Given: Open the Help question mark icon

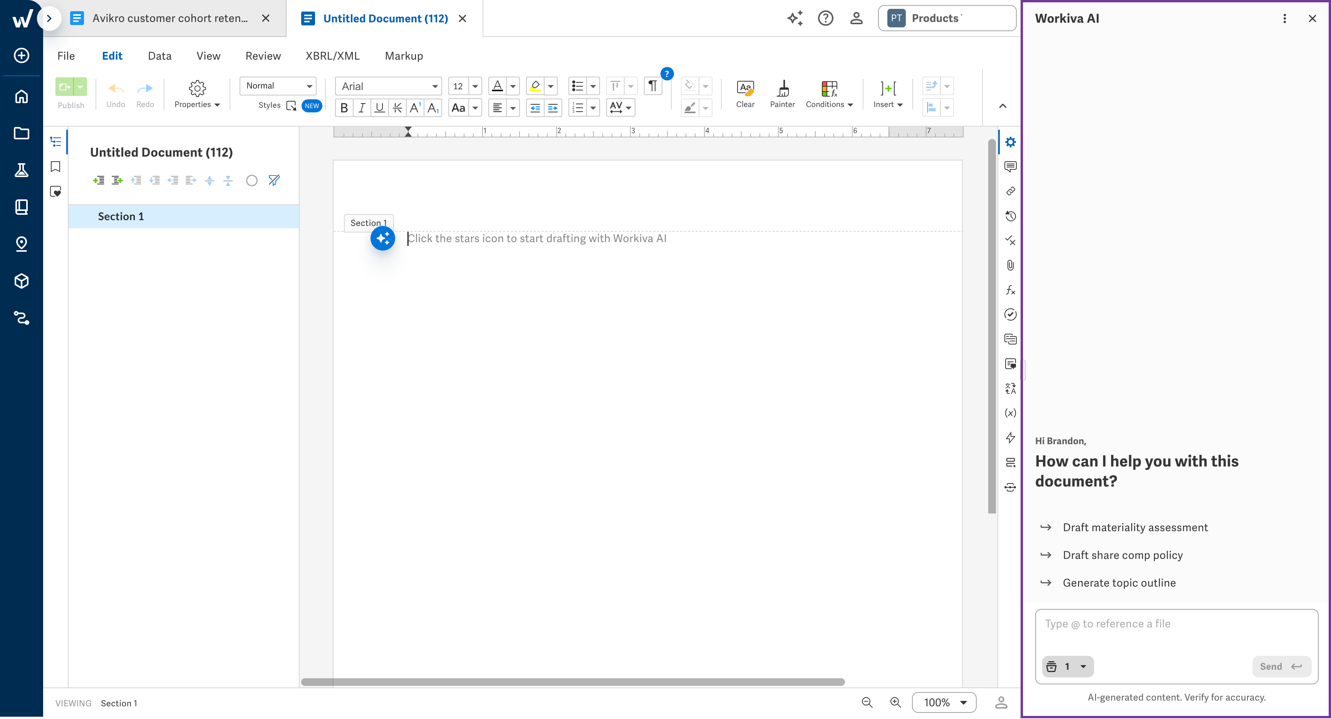Looking at the screenshot, I should 825,18.
